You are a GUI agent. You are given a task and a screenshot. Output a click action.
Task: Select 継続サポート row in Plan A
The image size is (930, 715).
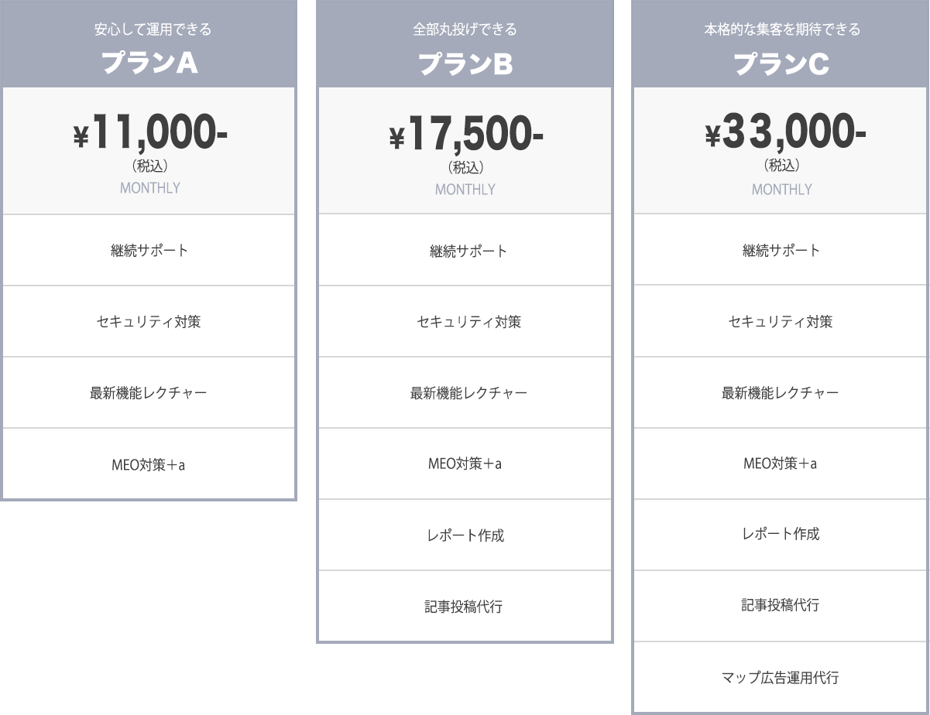pyautogui.click(x=149, y=250)
